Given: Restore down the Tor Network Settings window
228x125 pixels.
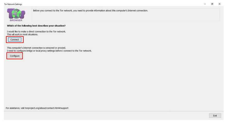Looking at the screenshot, I should (212, 4).
